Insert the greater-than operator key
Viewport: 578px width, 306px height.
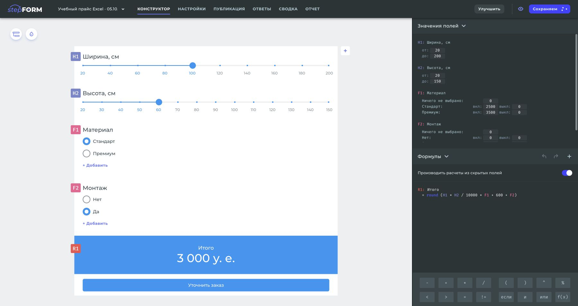[x=446, y=297]
